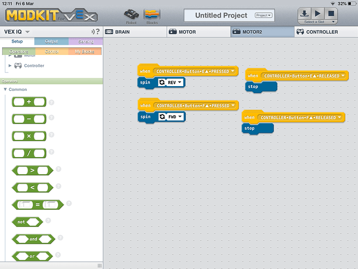Select the multiplication operator block
This screenshot has height=269, width=358.
point(29,136)
